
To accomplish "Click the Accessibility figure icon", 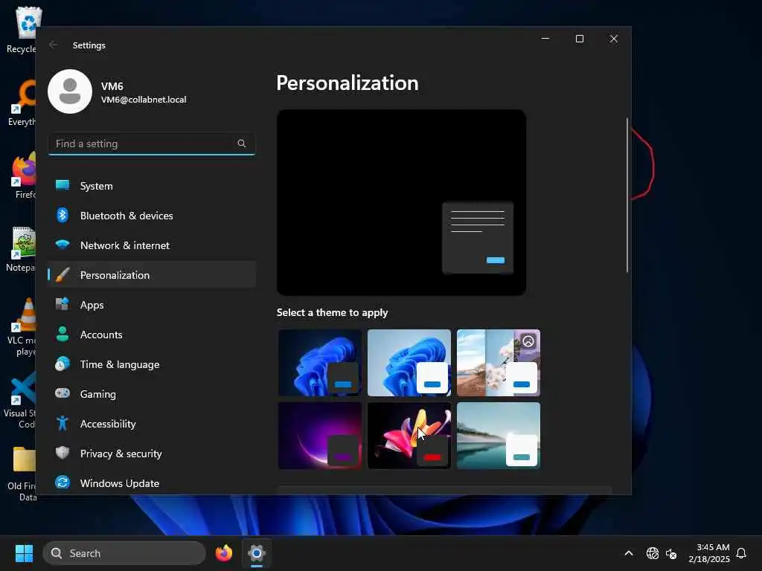I will tap(63, 423).
